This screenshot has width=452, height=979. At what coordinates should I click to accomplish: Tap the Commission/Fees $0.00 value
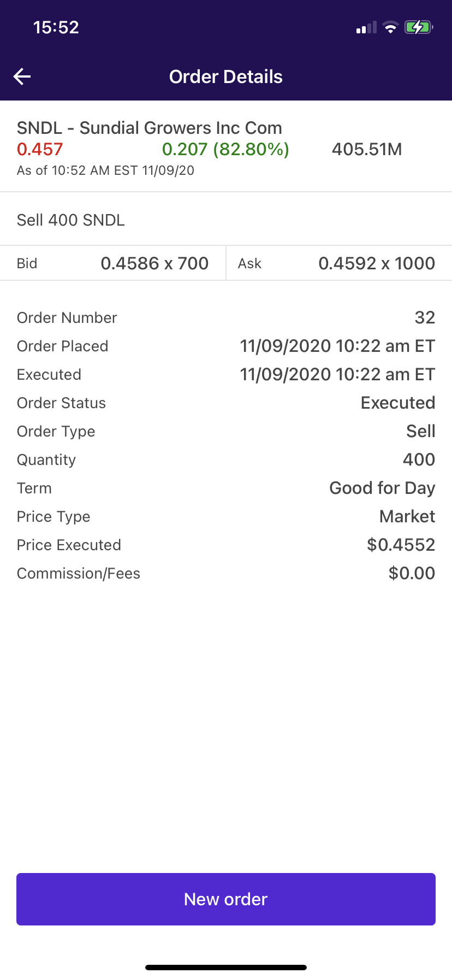[x=412, y=573]
